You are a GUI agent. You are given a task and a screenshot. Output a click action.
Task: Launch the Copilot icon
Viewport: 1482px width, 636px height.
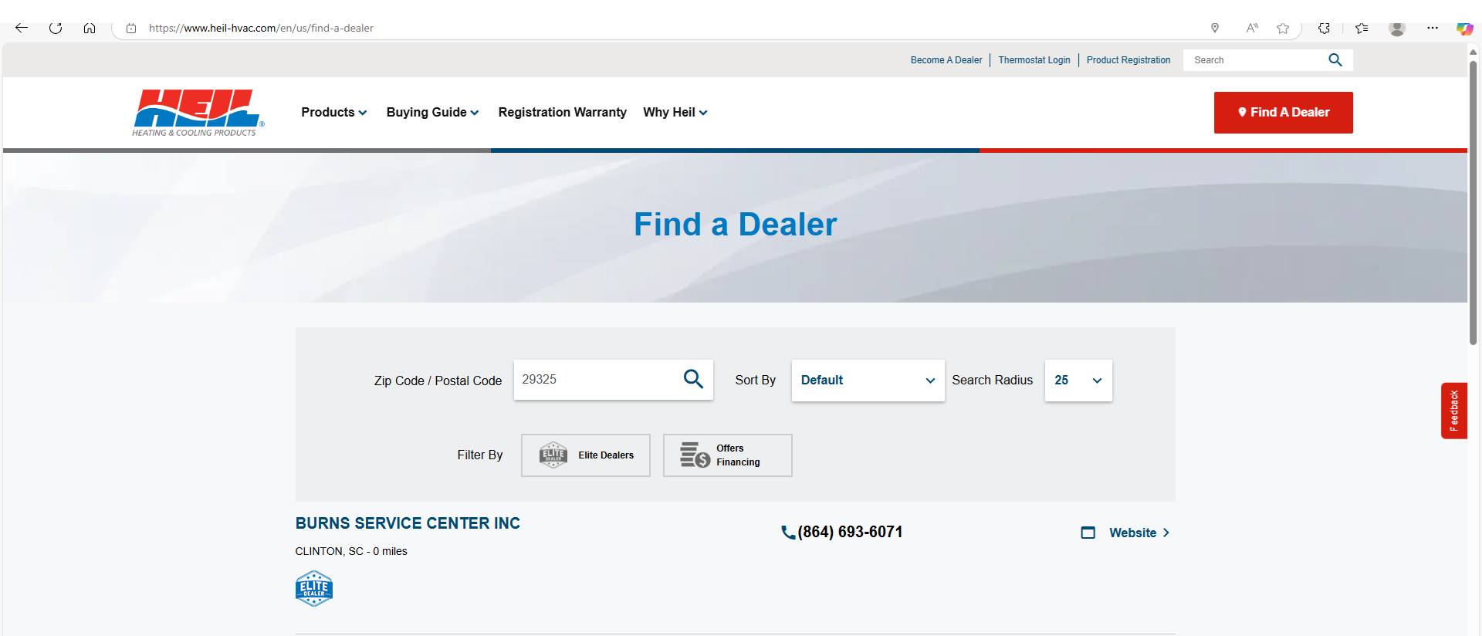(x=1464, y=29)
